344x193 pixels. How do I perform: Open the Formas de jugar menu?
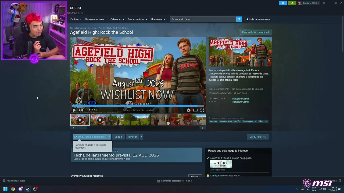click(x=138, y=19)
